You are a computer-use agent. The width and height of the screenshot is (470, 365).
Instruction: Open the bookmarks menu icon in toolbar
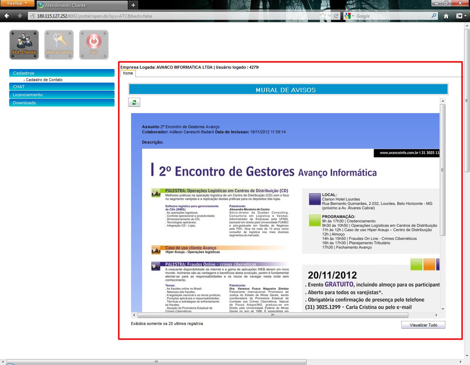[x=460, y=16]
